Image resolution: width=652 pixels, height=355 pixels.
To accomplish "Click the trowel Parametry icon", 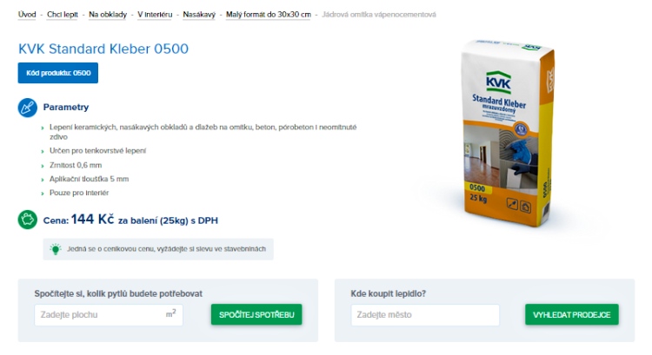I will click(x=28, y=107).
